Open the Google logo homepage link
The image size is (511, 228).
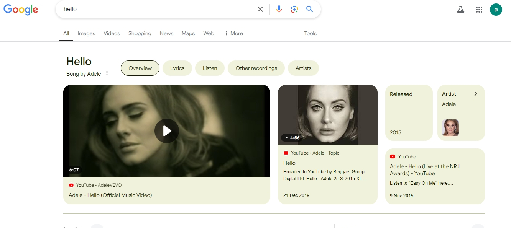(x=21, y=10)
